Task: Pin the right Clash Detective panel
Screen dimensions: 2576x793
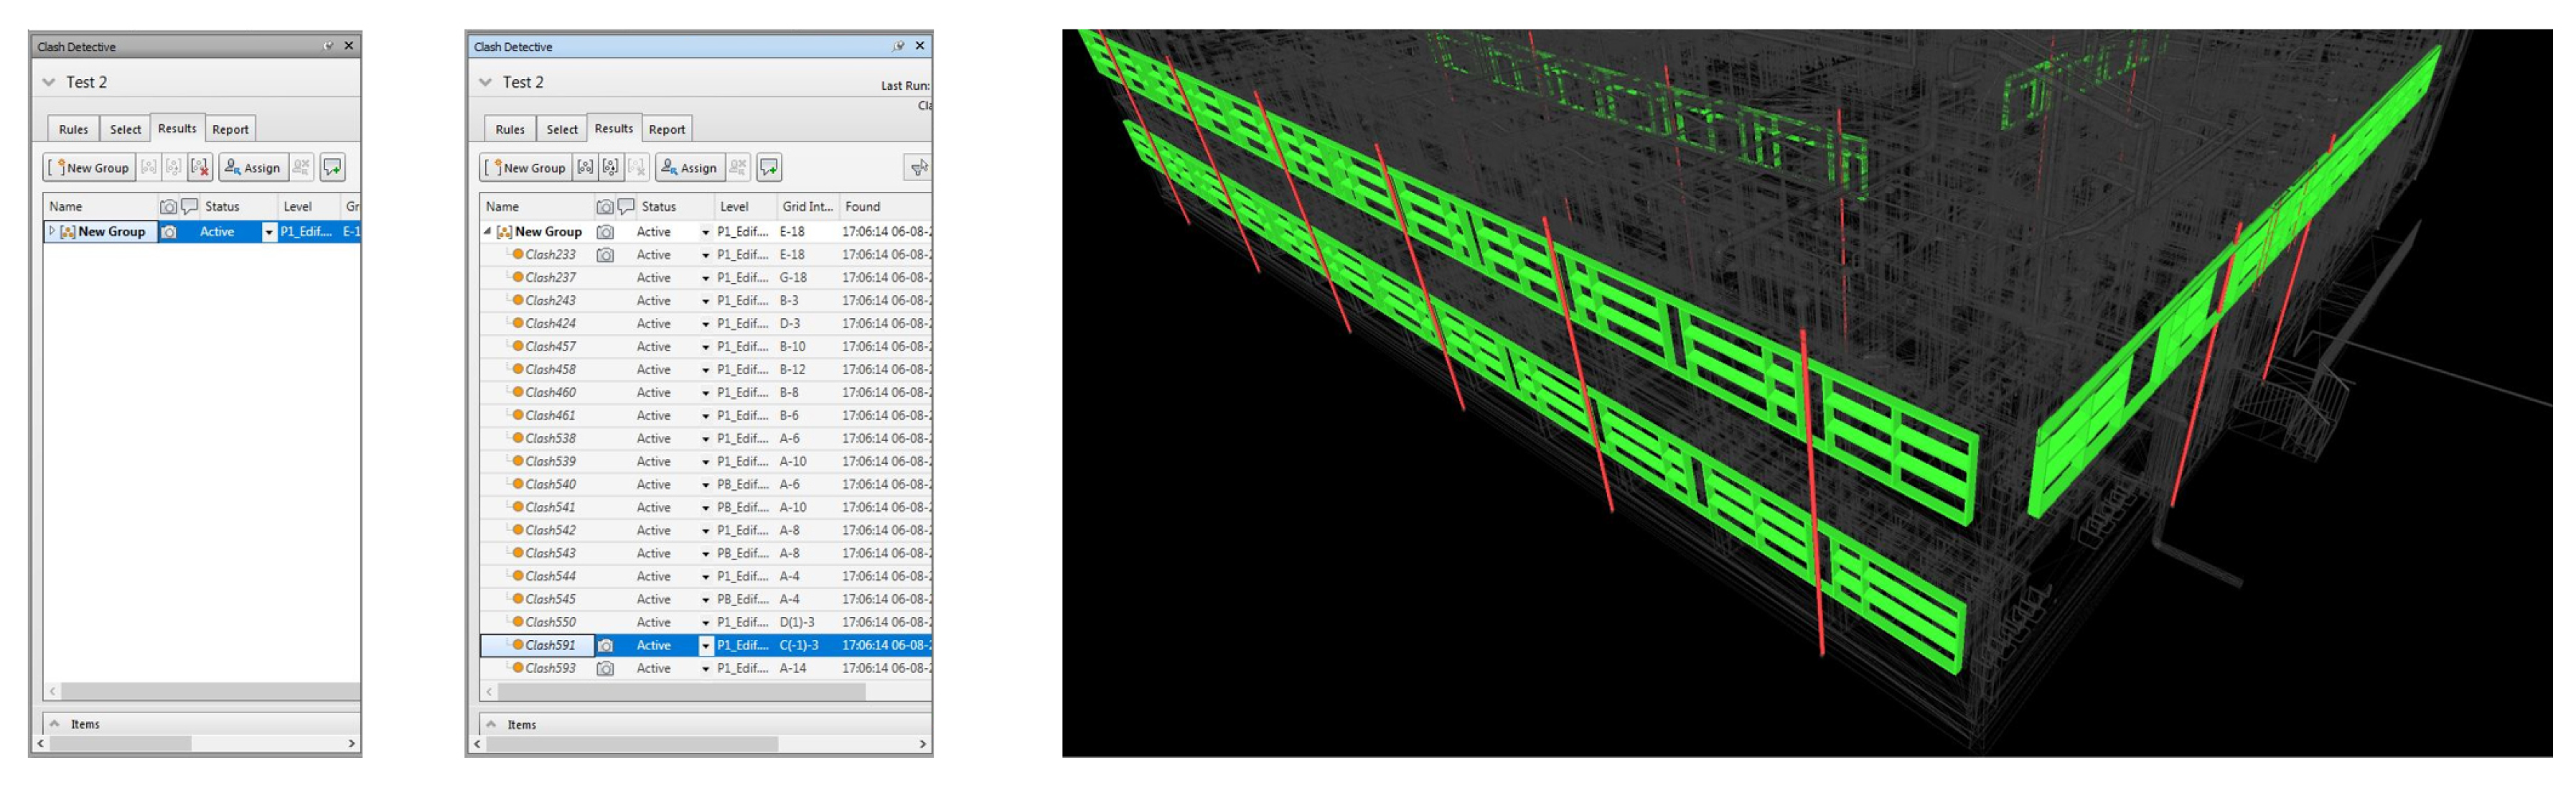Action: click(x=898, y=46)
